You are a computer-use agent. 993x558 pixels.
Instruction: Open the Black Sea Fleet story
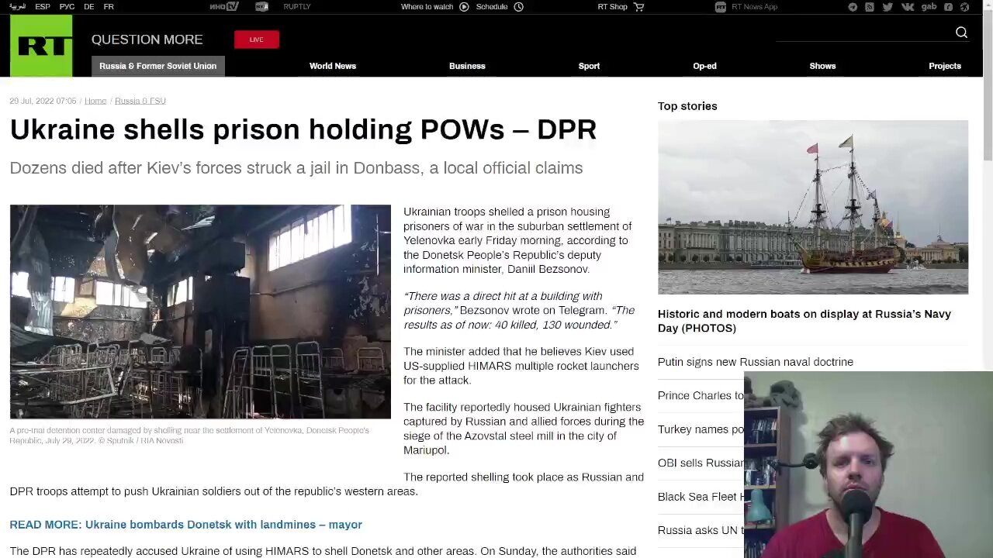click(x=701, y=497)
